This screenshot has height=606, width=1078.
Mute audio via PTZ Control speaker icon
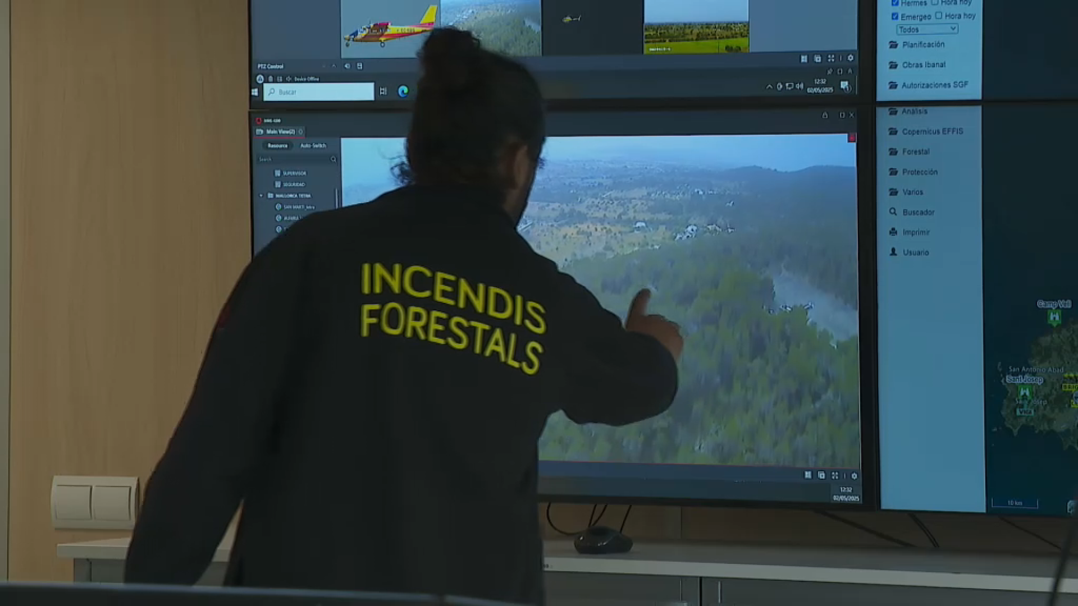(x=347, y=66)
